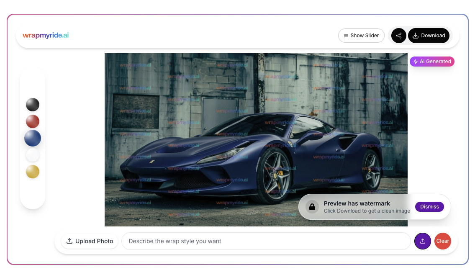Click the wrap style description field
This screenshot has width=475, height=275.
(266, 241)
